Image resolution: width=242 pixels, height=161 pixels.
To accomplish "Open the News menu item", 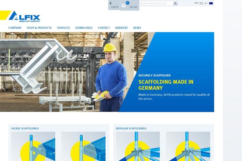I will click(137, 28).
